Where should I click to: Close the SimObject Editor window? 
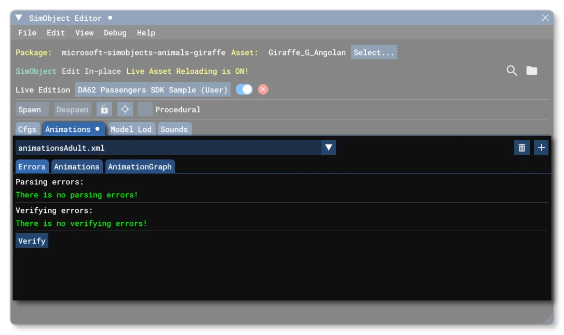click(x=545, y=18)
